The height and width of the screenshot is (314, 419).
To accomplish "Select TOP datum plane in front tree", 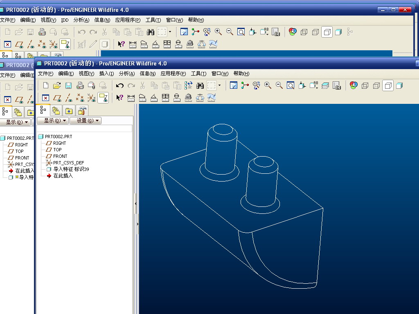I will coord(57,150).
